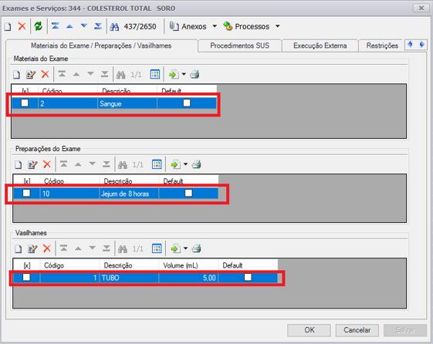Click the Cancelar button
433x344 pixels.
tap(357, 330)
